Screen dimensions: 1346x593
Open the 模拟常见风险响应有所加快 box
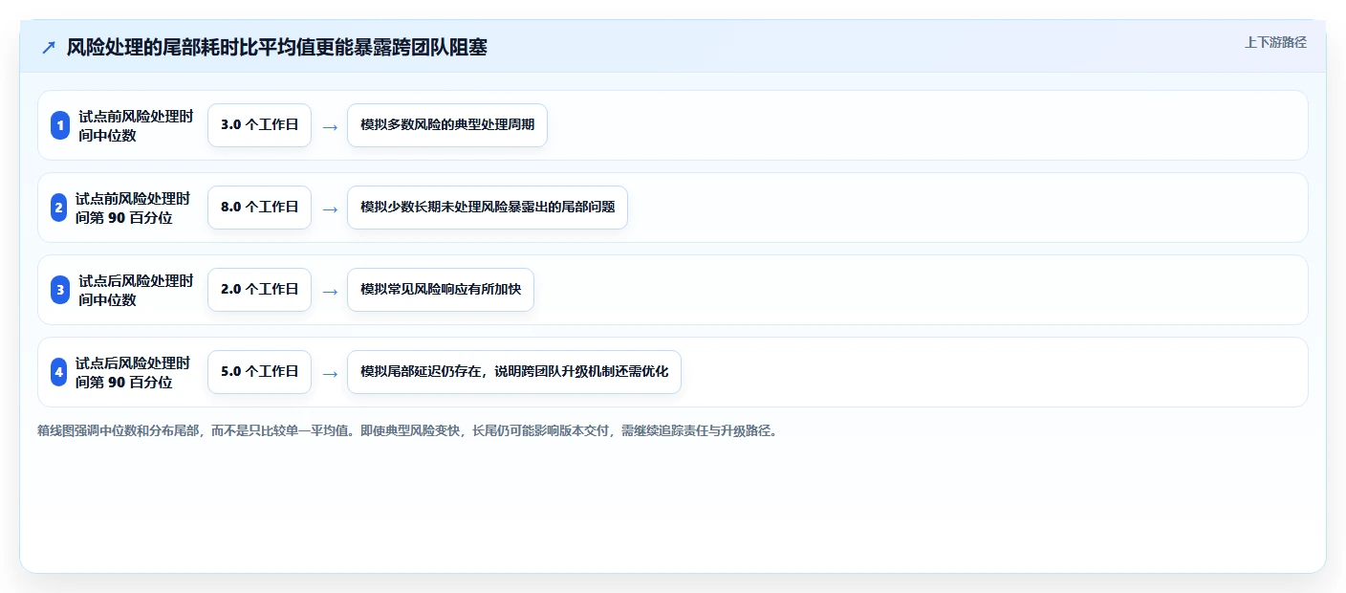[x=441, y=290]
